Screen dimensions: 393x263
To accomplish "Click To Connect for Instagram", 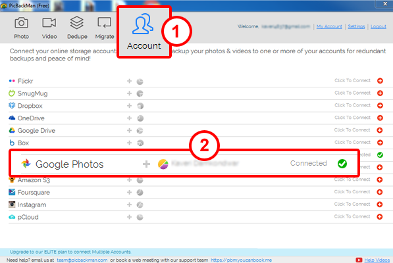I will [x=352, y=204].
